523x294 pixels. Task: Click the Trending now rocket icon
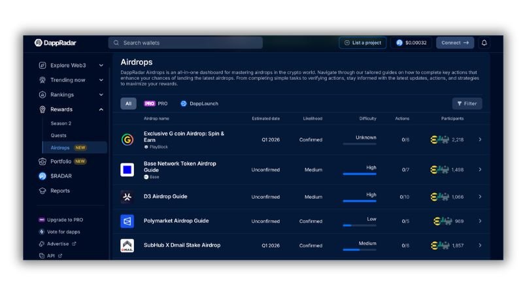pos(42,80)
